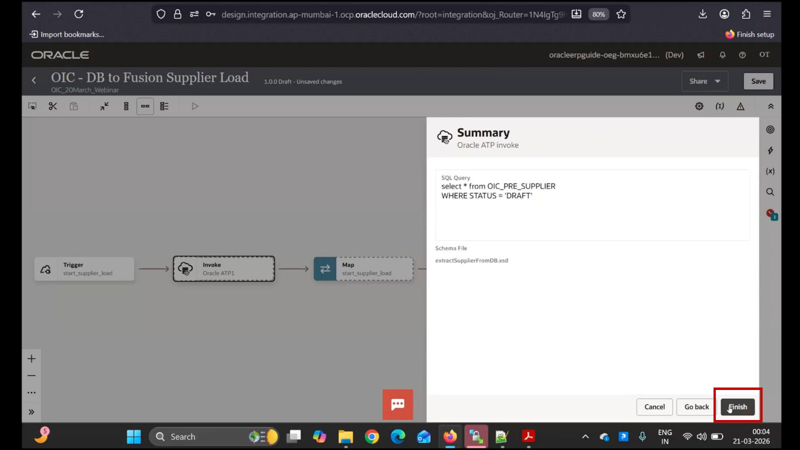Open Chrome from the taskbar
This screenshot has height=450, width=800.
click(x=372, y=437)
